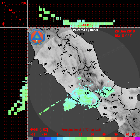Click the 'Freezing level 0.77 Km (asl)' text
The width and height of the screenshot is (140, 140).
[81, 130]
